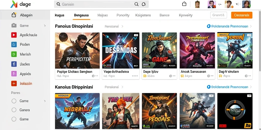Image resolution: width=261 pixels, height=130 pixels.
Task: Select the Ganera radio button
Action: pos(14,110)
